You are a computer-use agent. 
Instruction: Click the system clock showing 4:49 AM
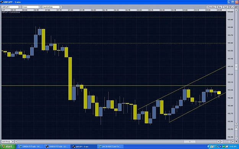click(x=233, y=147)
